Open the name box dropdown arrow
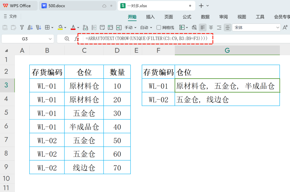This screenshot has width=290, height=192. [x=50, y=39]
